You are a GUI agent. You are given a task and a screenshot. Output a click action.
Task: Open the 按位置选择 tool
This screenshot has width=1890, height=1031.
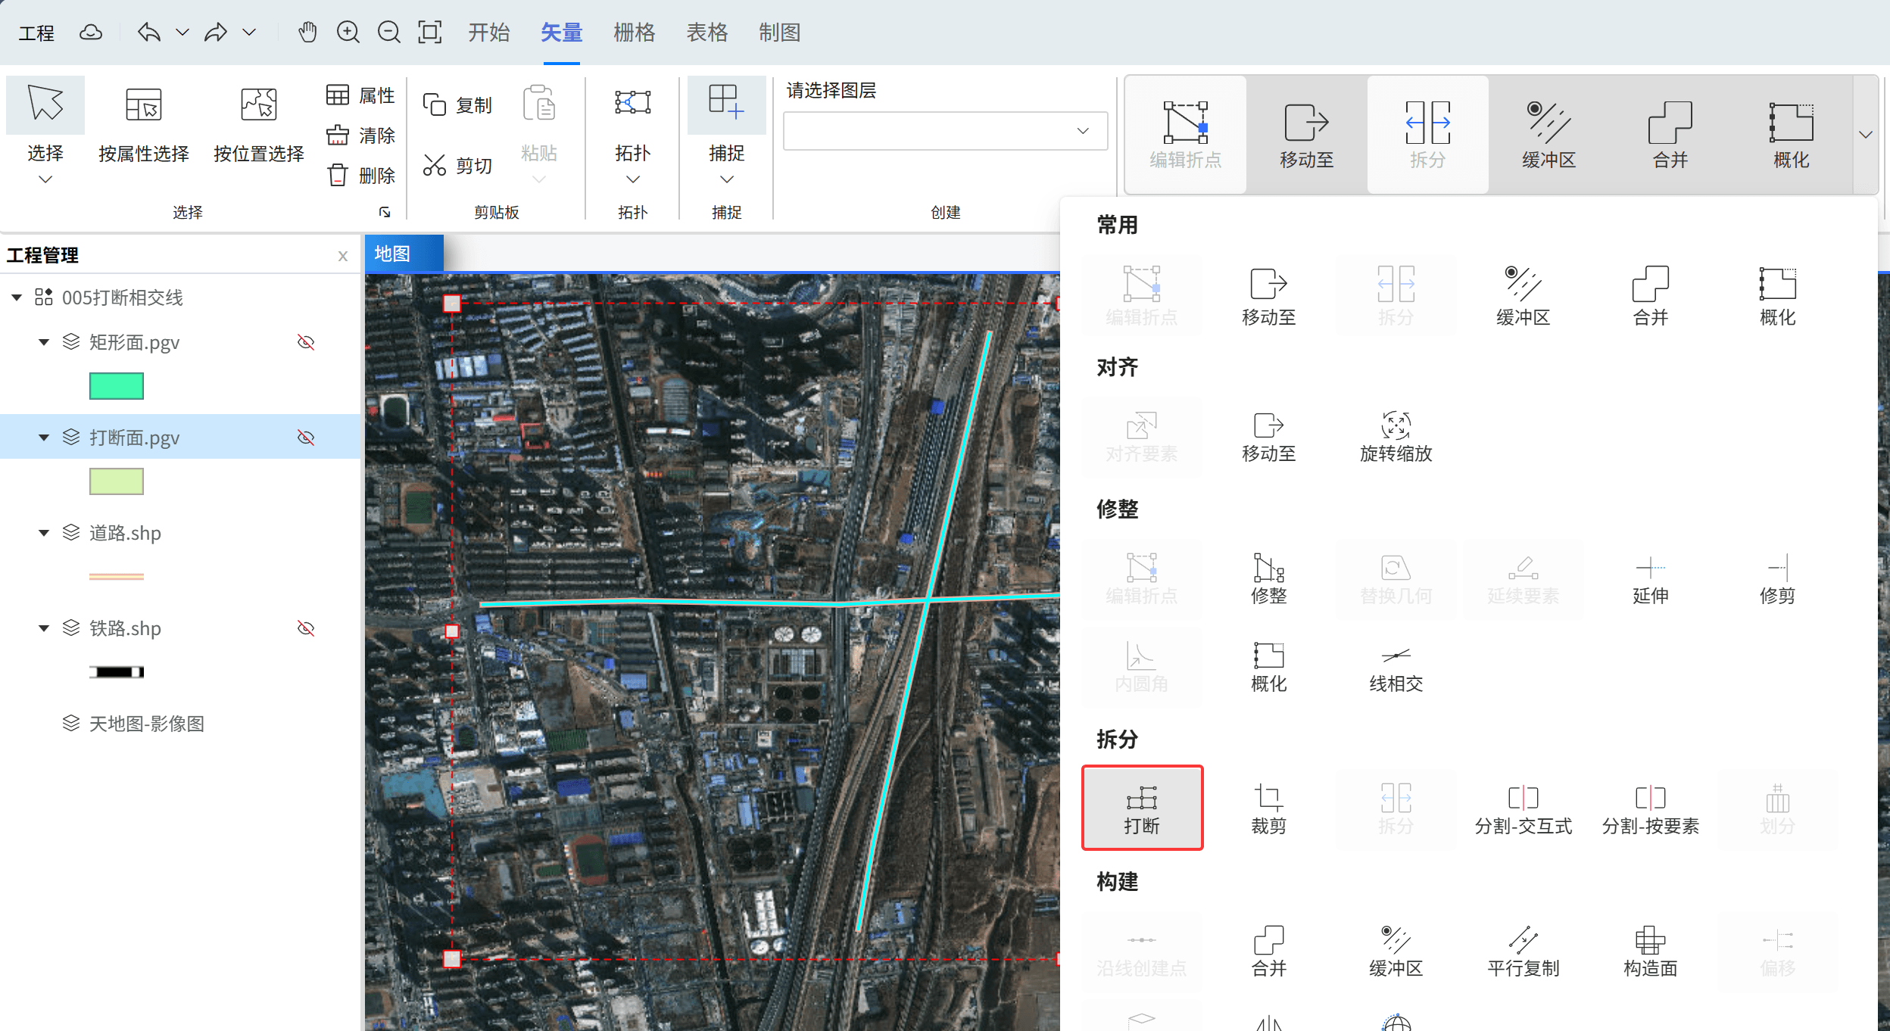tap(259, 125)
